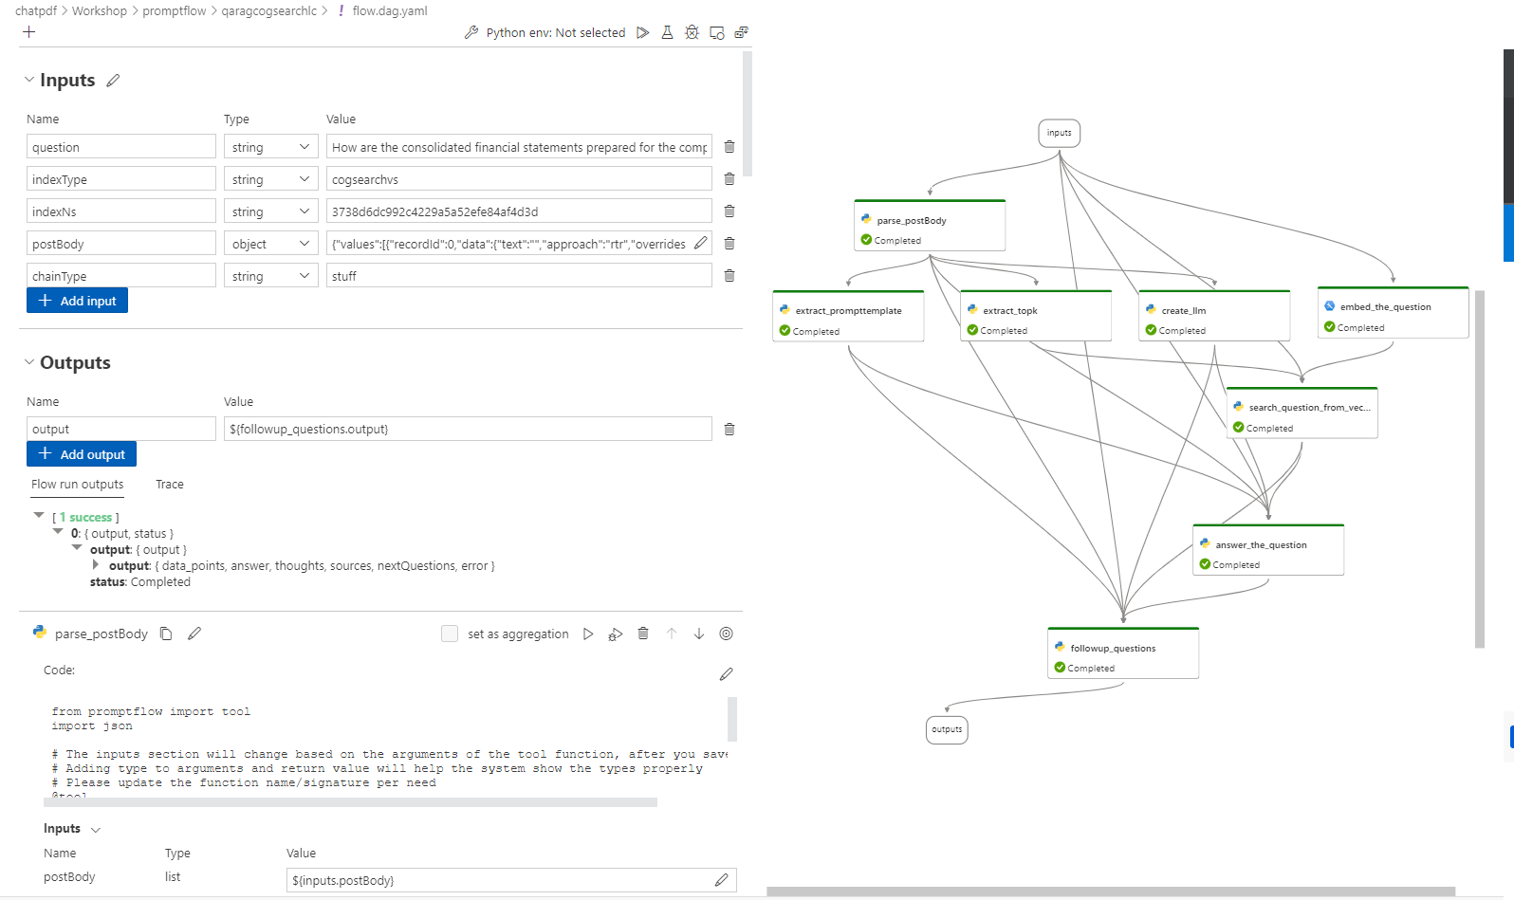
Task: Open the object type dropdown for postBody
Action: (270, 244)
